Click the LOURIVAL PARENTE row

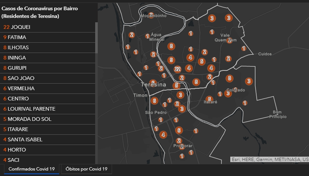[x=47, y=109]
